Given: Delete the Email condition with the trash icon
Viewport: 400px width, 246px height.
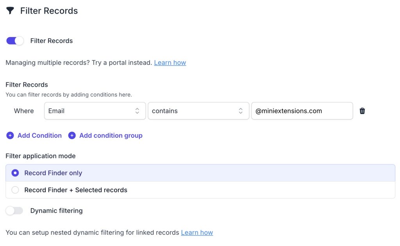Looking at the screenshot, I should click(x=362, y=111).
